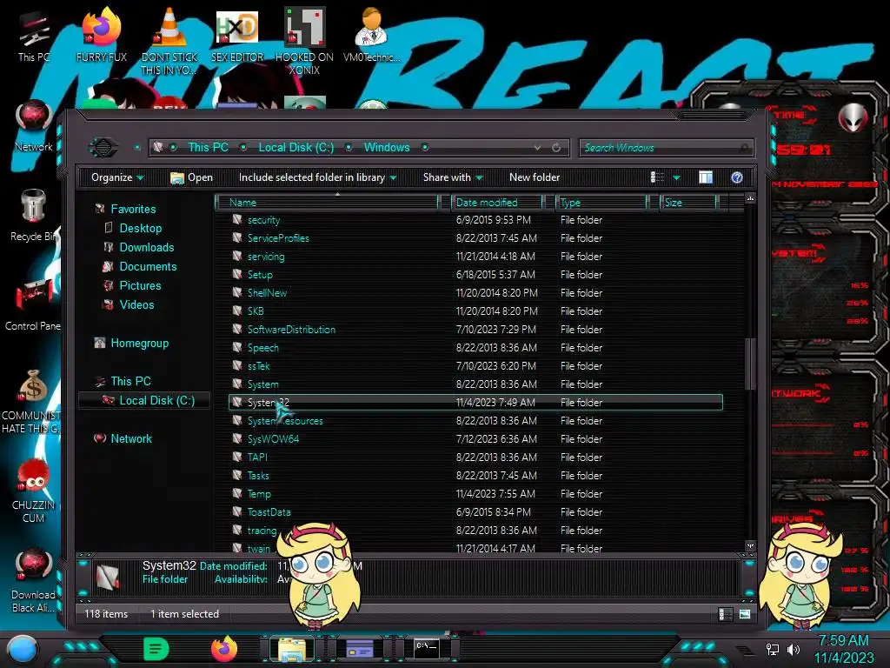Screen dimensions: 890x668
Task: Select Pictures in navigation pane
Action: [x=140, y=285]
